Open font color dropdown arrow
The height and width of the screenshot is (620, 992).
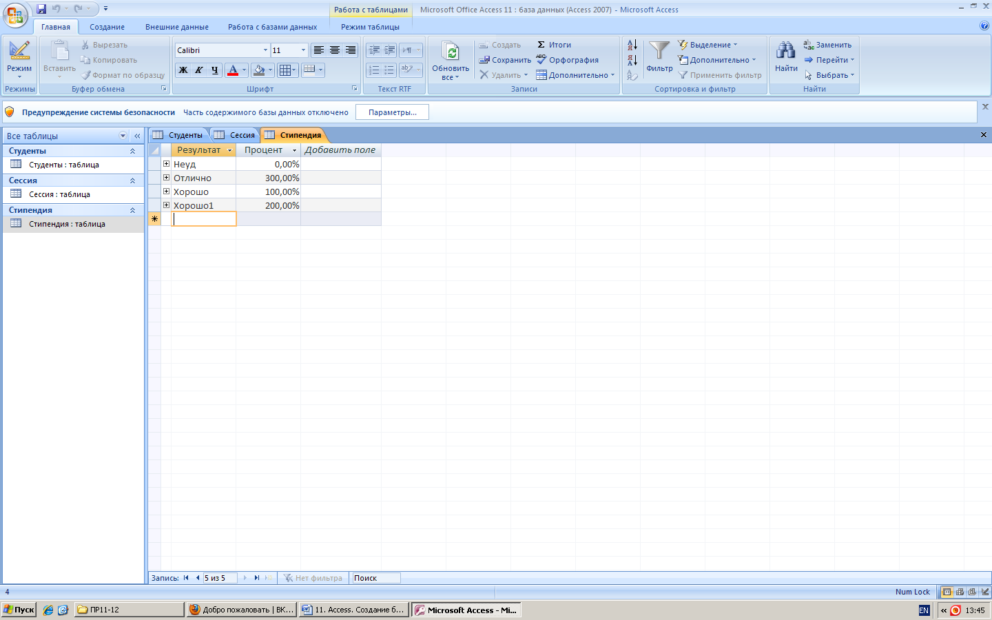244,70
